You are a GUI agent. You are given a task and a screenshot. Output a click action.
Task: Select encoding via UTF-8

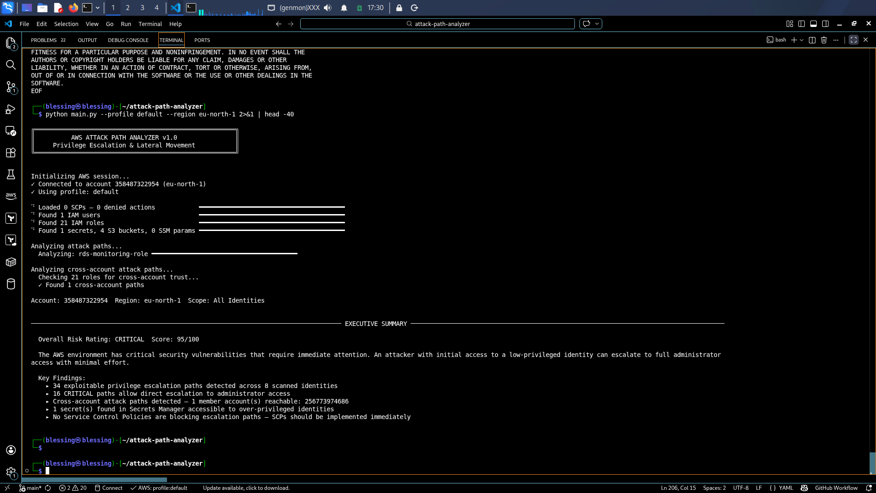coord(741,488)
